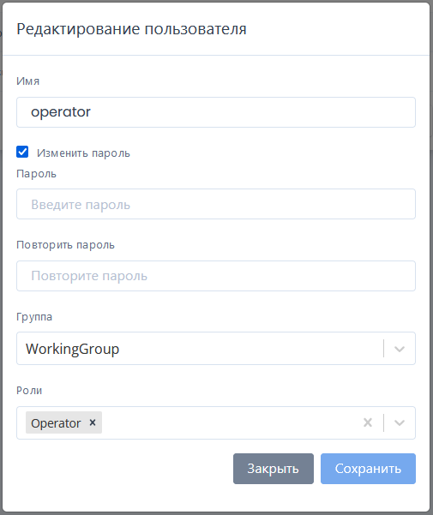Clear all selected roles

coord(368,422)
